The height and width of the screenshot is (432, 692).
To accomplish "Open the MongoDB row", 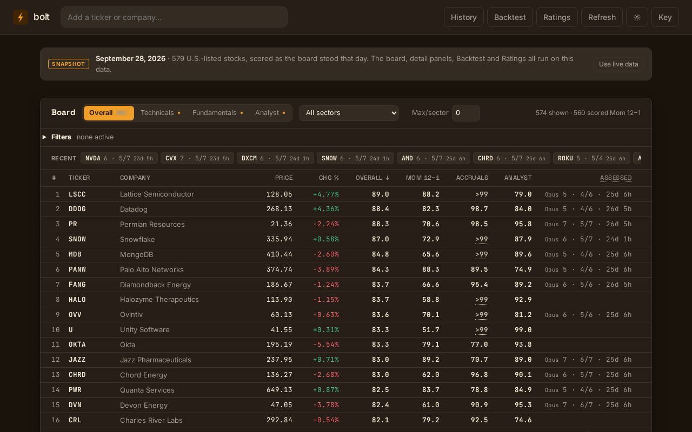I will tap(346, 254).
